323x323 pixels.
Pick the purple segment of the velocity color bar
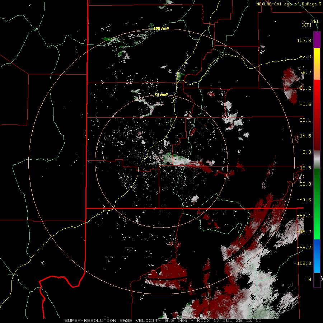pyautogui.click(x=317, y=40)
